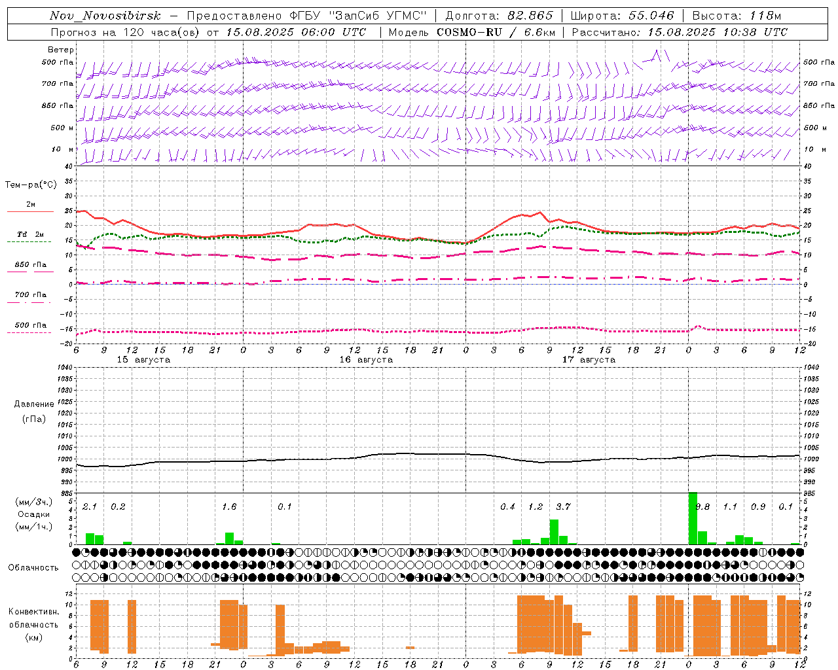Select the 'Td 2м' dew point legend label
This screenshot has height=670, width=838.
[x=31, y=234]
